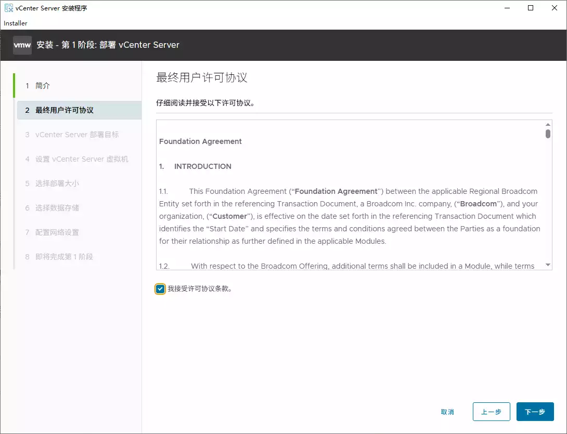Close the vCenter Server installer window
Image resolution: width=567 pixels, height=434 pixels.
click(555, 8)
